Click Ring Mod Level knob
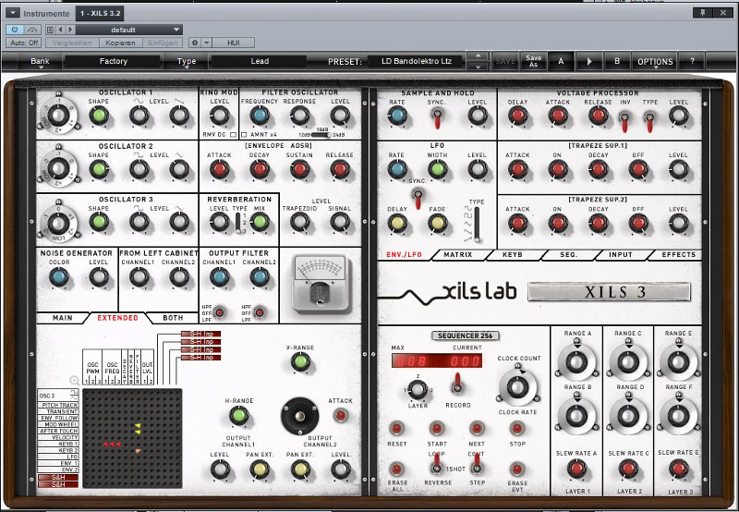The width and height of the screenshot is (739, 512). point(219,116)
